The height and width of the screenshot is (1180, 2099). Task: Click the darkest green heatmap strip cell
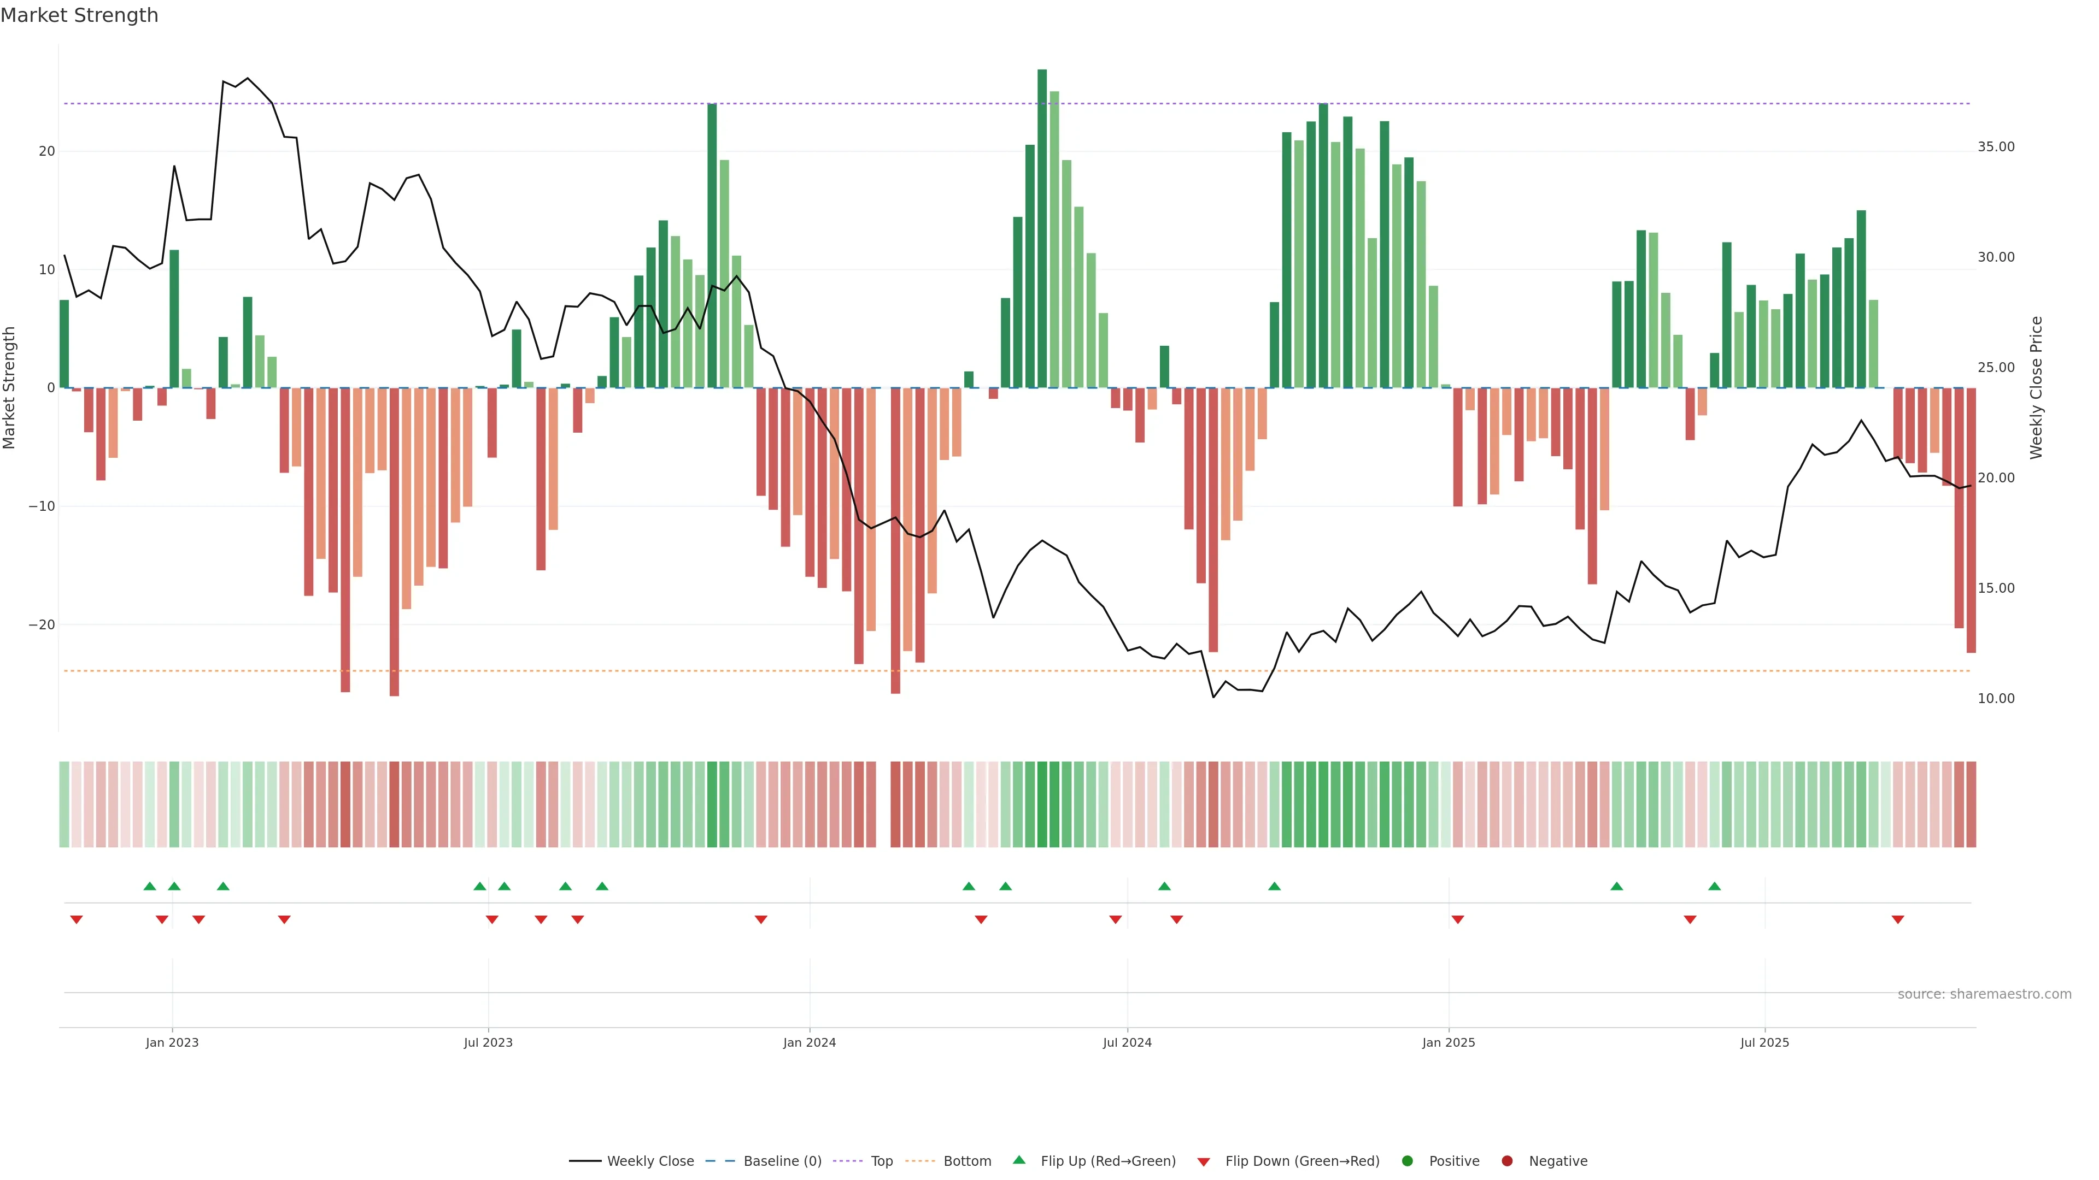click(x=1042, y=805)
